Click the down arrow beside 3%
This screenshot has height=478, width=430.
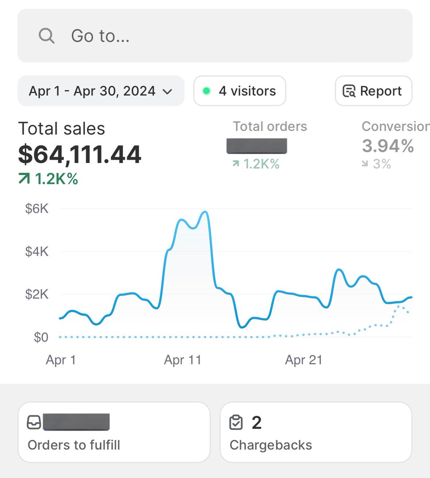[x=365, y=163]
